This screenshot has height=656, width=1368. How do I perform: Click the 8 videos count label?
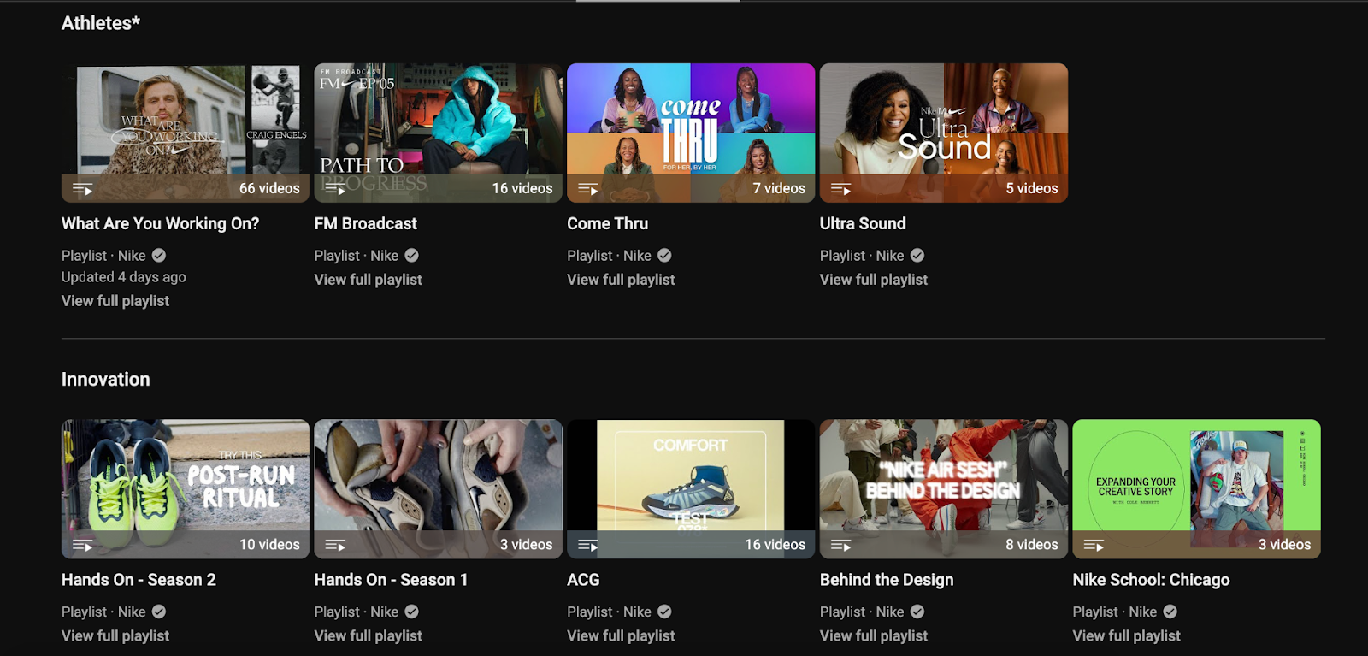click(1032, 544)
